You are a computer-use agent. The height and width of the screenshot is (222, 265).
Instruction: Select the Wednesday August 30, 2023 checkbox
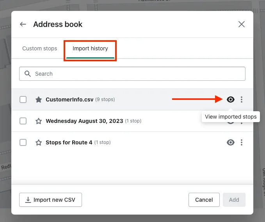[x=23, y=121]
